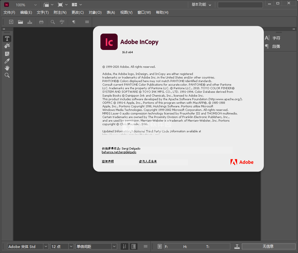Close the InCopy window
Screen dimensions: 298x253
pyautogui.click(x=289, y=3)
